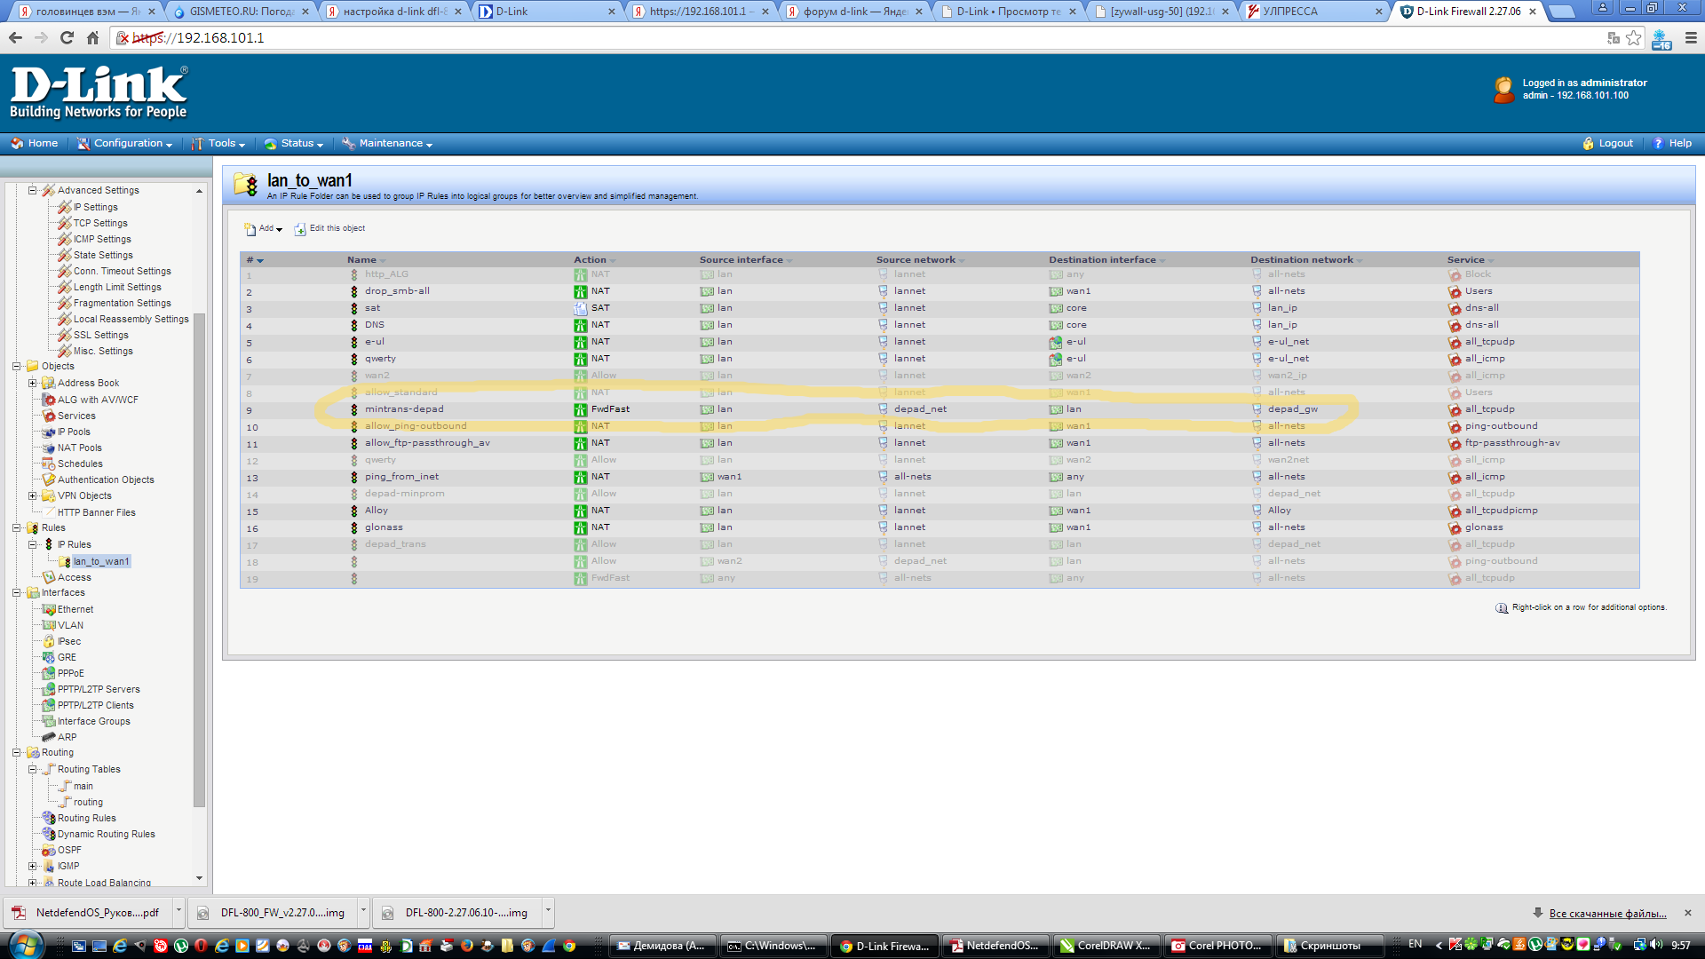Collapse the Advanced Settings tree node

click(x=32, y=190)
